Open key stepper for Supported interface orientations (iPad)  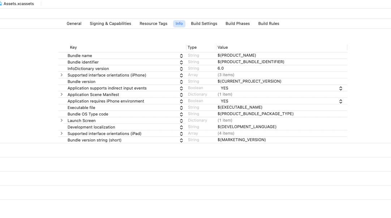coord(181,134)
